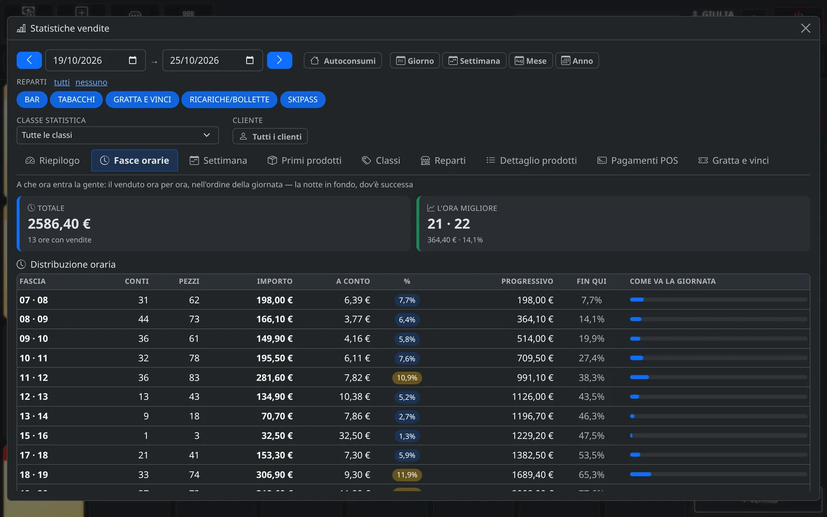The height and width of the screenshot is (517, 827).
Task: Open the Gratta e vinci tab
Action: click(733, 160)
